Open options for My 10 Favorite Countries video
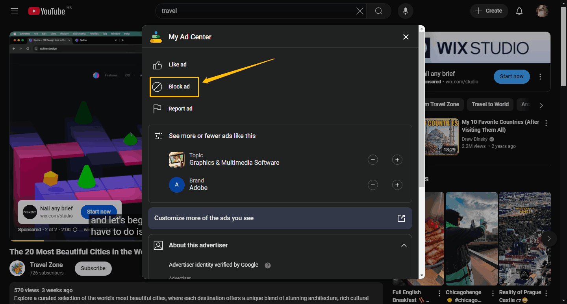The width and height of the screenshot is (567, 304). pos(546,123)
